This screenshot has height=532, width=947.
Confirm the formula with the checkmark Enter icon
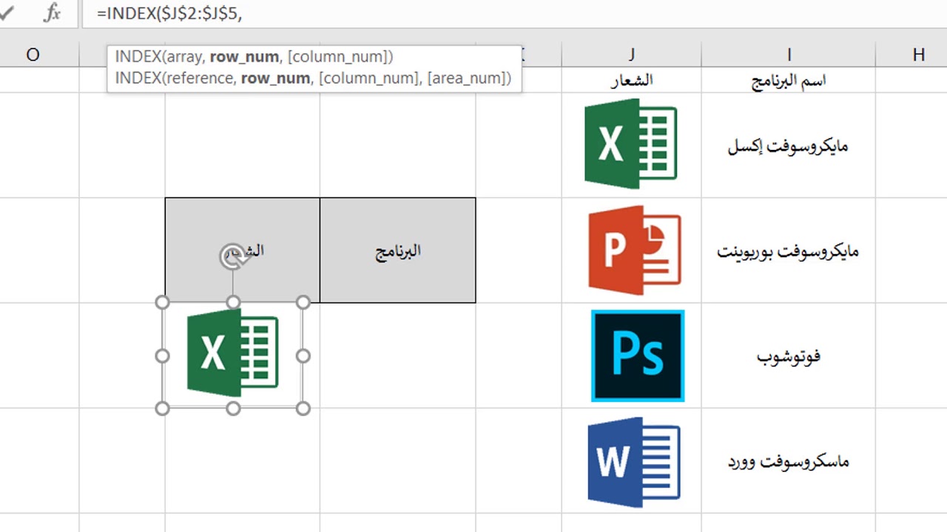(x=7, y=13)
